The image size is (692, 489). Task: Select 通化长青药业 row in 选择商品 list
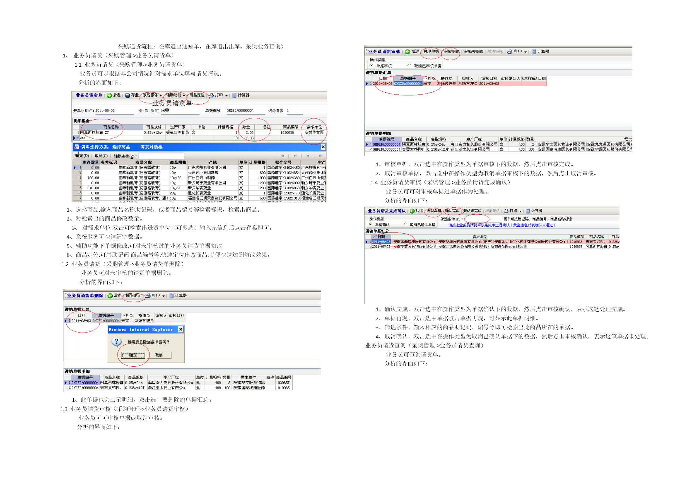point(199,193)
